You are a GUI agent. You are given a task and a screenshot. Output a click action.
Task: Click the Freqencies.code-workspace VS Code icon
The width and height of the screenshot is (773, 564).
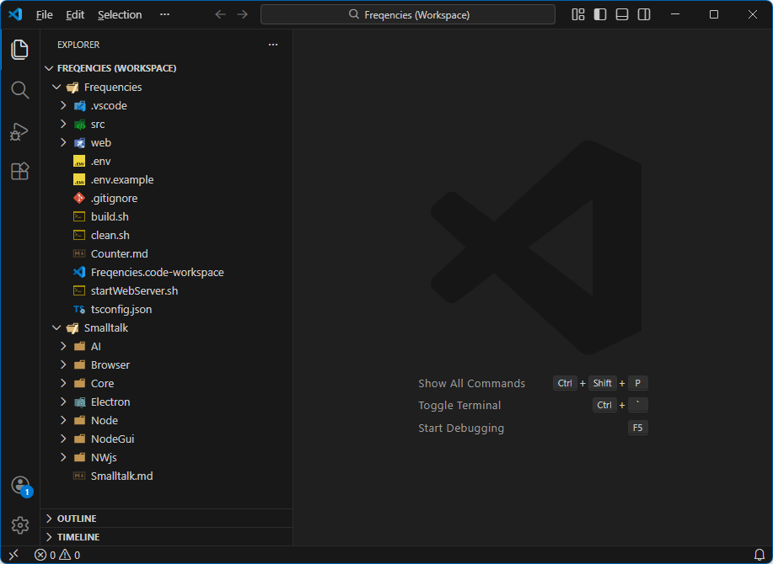[79, 272]
